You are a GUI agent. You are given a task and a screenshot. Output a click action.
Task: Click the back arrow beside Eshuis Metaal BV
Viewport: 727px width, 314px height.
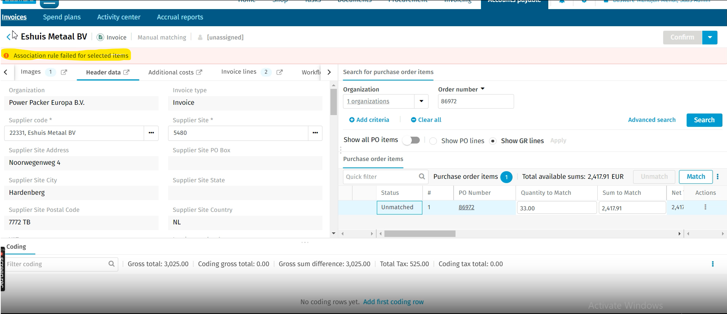8,37
